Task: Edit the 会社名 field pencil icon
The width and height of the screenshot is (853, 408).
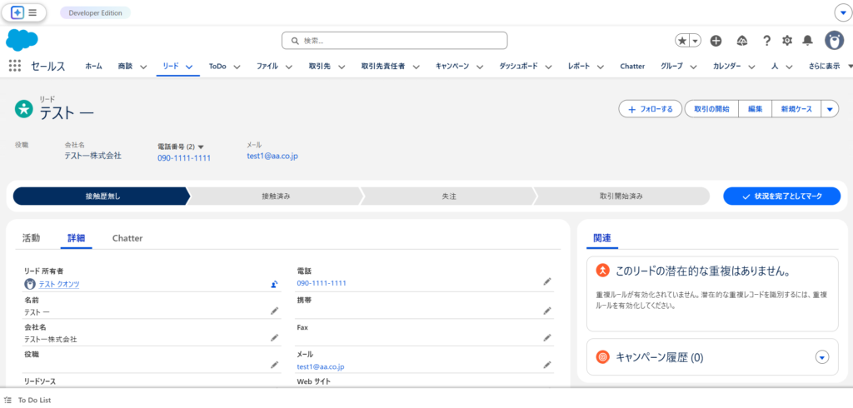Action: click(274, 338)
